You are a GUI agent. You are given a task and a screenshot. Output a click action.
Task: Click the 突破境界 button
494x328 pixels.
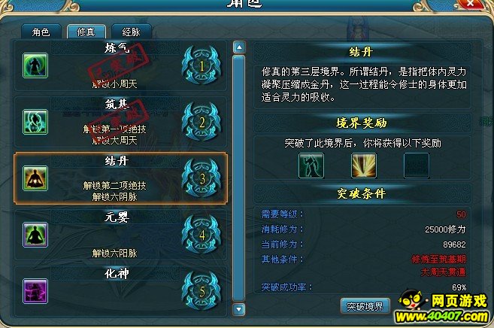[365, 306]
